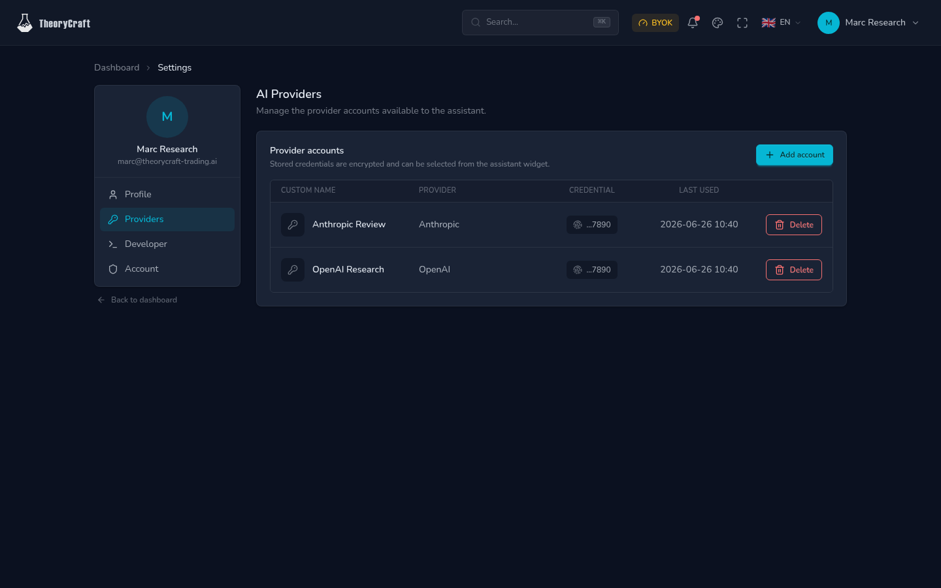This screenshot has height=588, width=941.
Task: Click the M avatar in the header
Action: pyautogui.click(x=829, y=23)
